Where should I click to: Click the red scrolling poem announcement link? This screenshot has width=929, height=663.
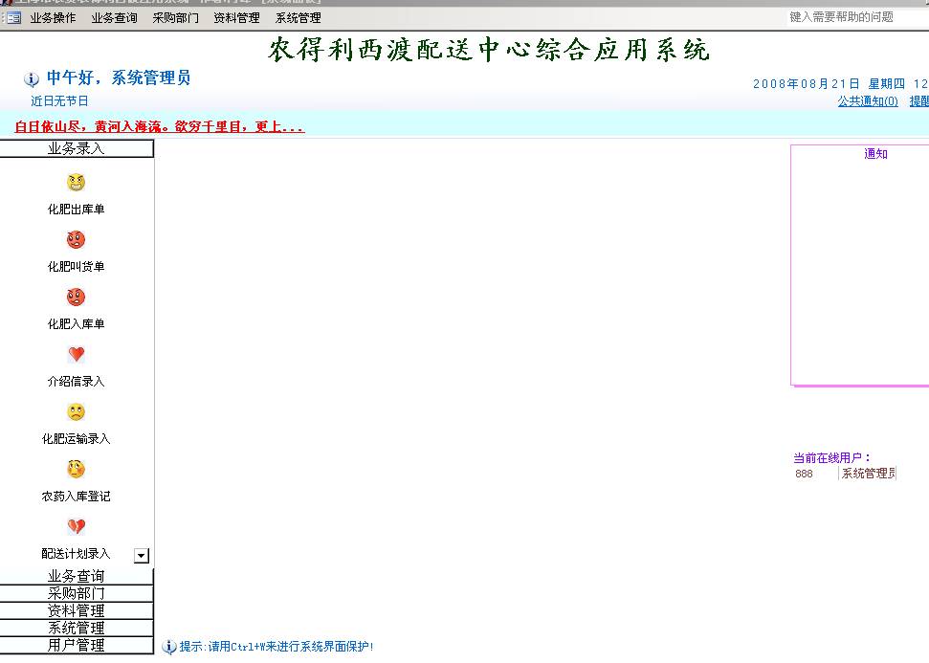tap(160, 126)
